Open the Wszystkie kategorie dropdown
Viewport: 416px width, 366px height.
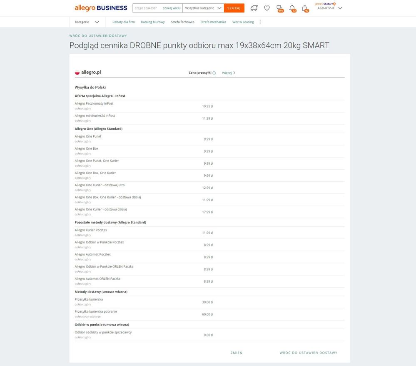point(203,8)
